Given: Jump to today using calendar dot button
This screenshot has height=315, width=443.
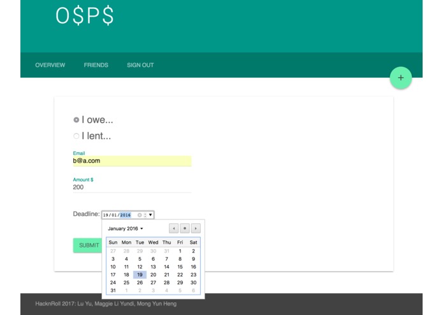Looking at the screenshot, I should click(185, 228).
